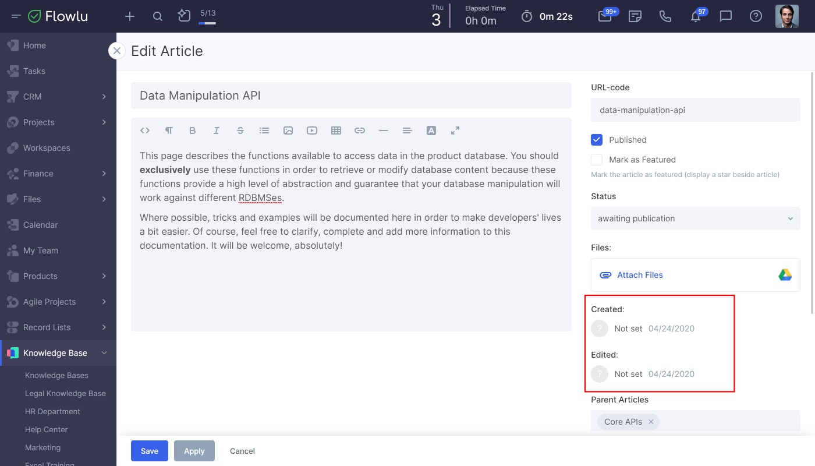Open paragraph format in editor toolbar
This screenshot has height=466, width=815.
(x=169, y=130)
